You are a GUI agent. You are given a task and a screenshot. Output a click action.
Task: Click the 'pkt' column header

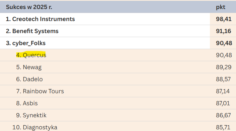(221, 7)
